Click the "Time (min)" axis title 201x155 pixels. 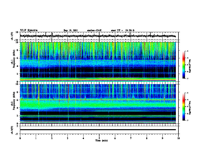click(x=102, y=141)
